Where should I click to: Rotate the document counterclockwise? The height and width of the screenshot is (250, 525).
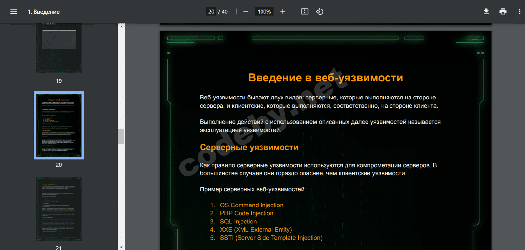pyautogui.click(x=320, y=12)
